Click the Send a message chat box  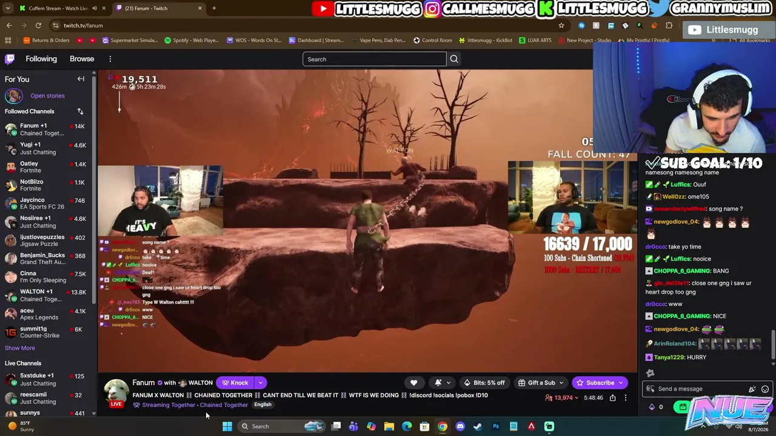click(x=697, y=389)
